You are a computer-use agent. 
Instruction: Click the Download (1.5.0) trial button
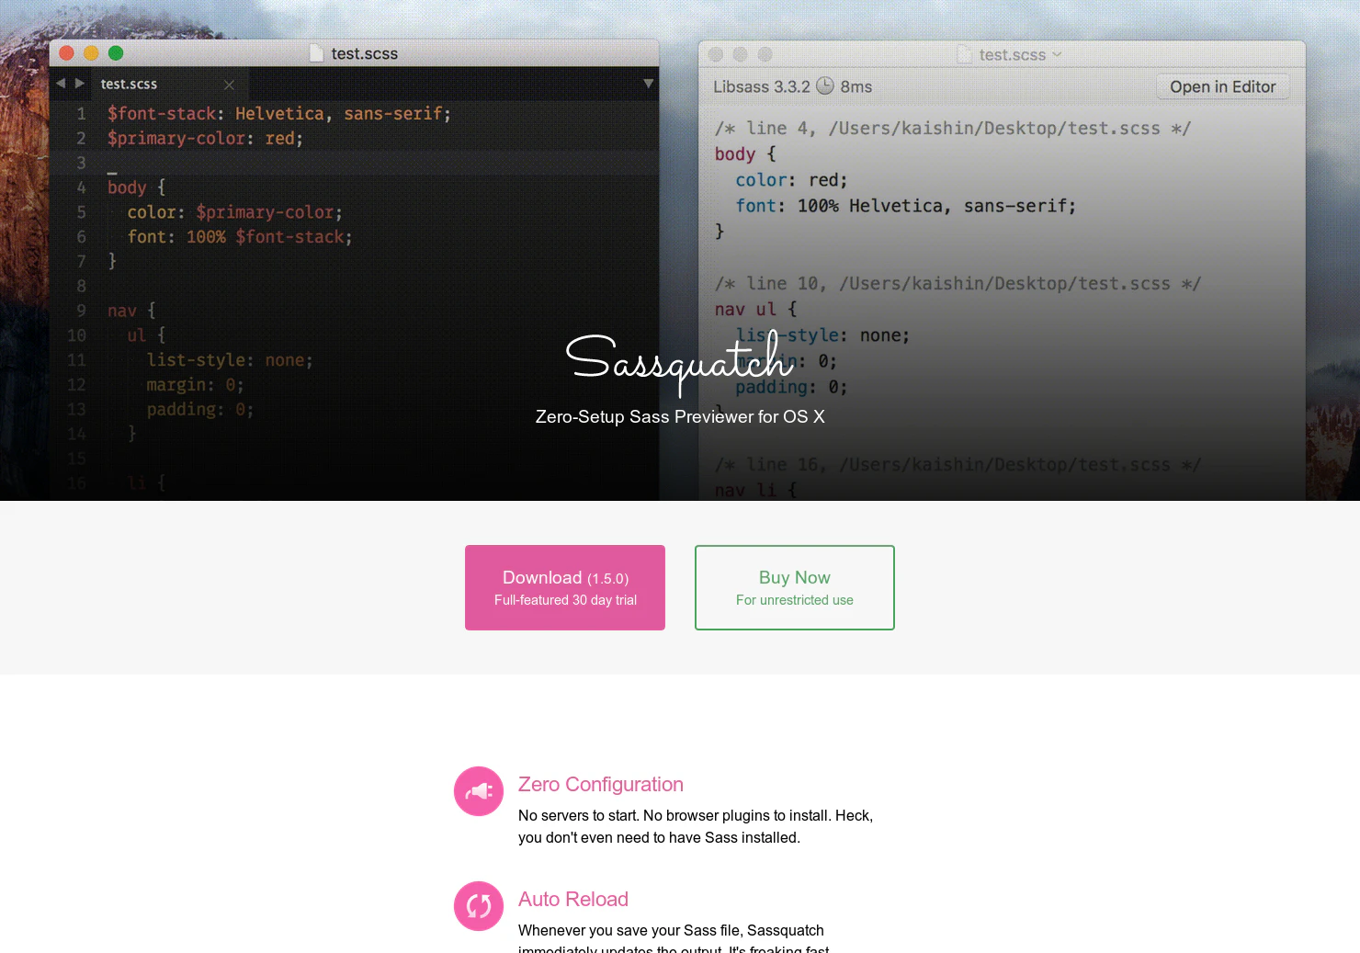[x=565, y=587]
